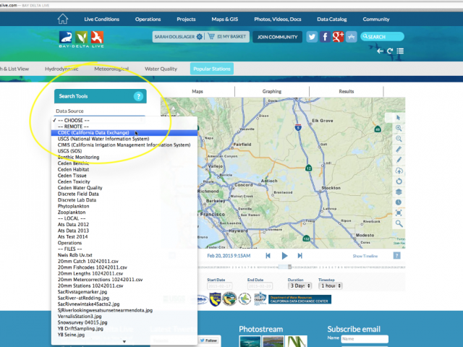The image size is (463, 347).
Task: Click the map zoom out magnifier
Action: click(x=399, y=139)
